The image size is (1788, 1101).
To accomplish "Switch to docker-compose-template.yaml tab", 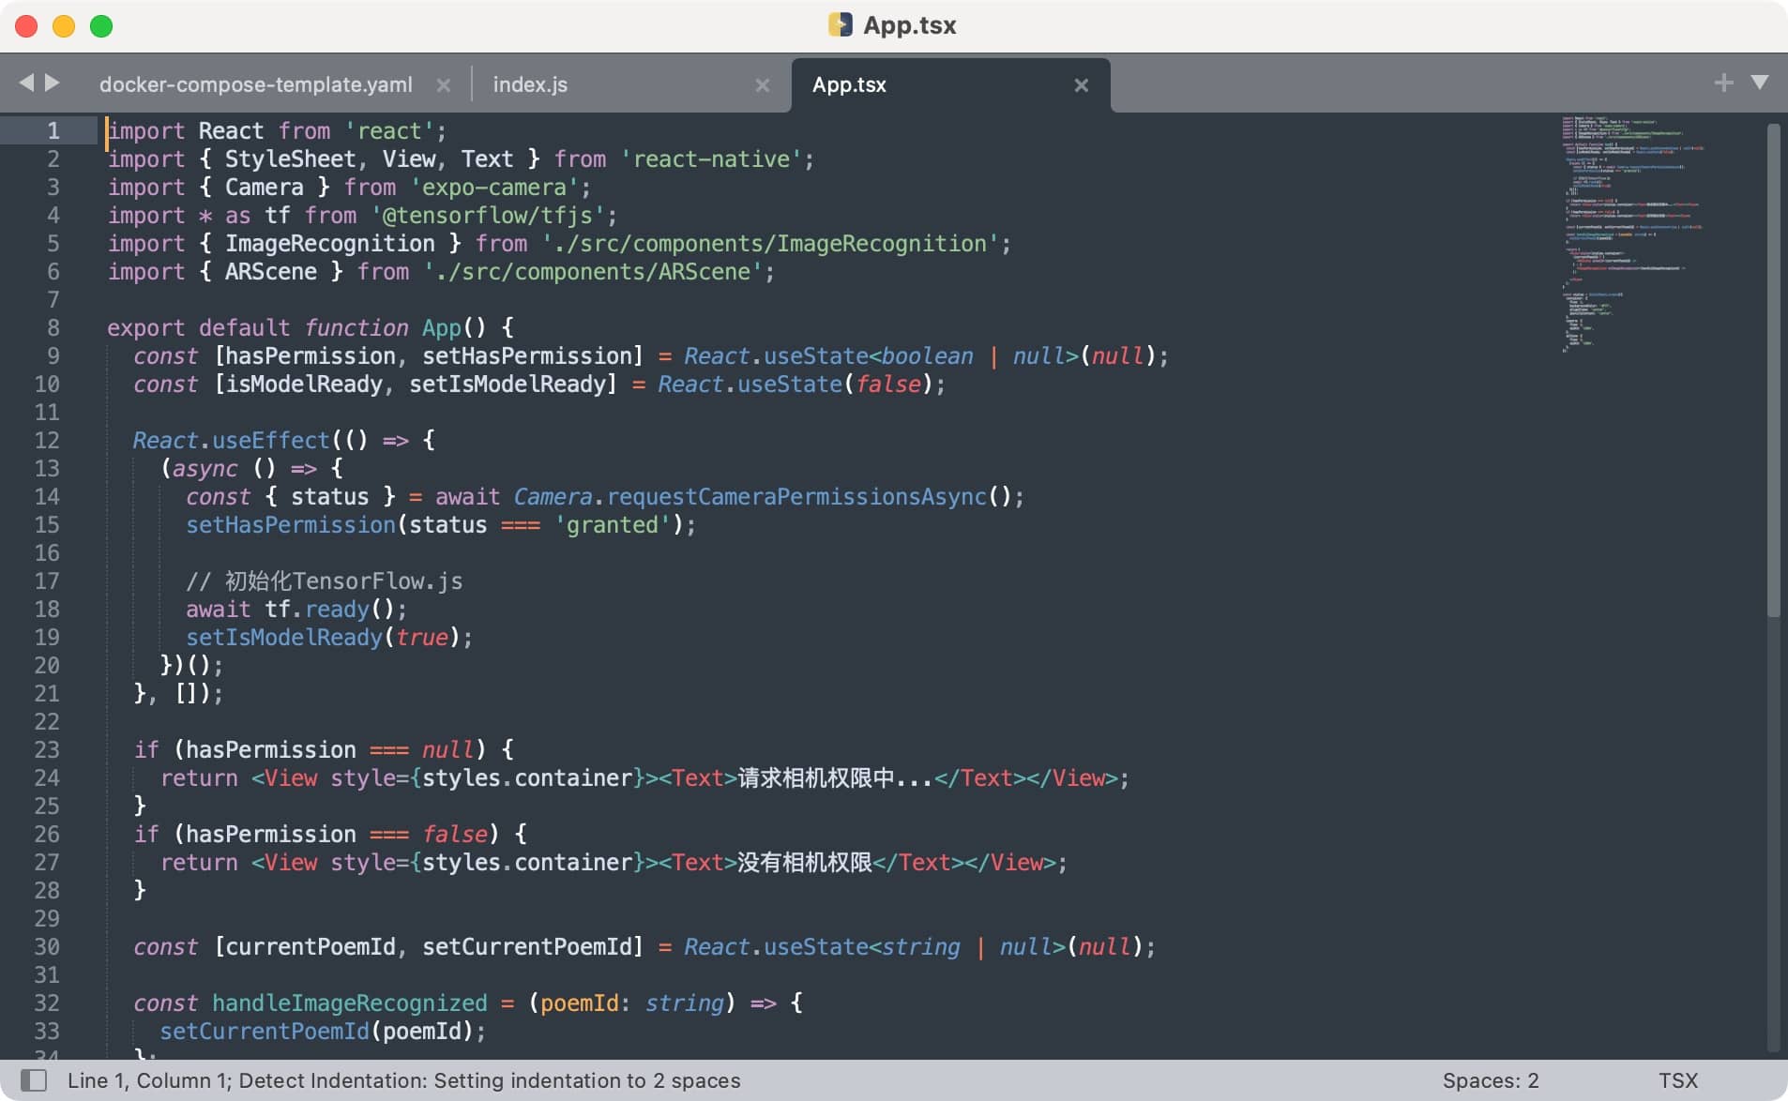I will click(255, 84).
